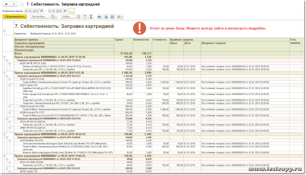The height and width of the screenshot is (175, 306).
Task: Click row Заглушка механизма картриджа Brother TN-1075
Action: (x=158, y=144)
